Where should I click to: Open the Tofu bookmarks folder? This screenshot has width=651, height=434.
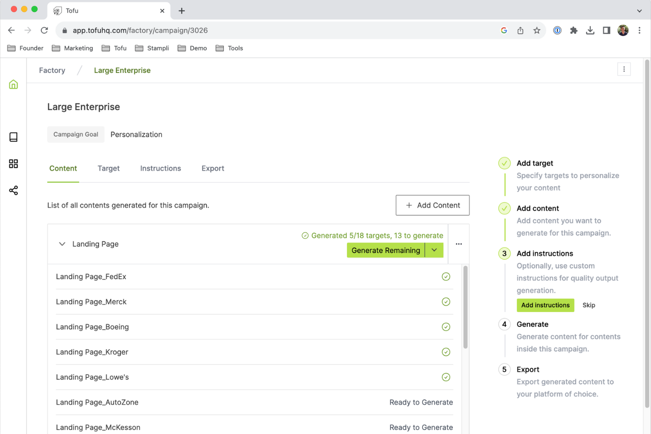point(114,48)
